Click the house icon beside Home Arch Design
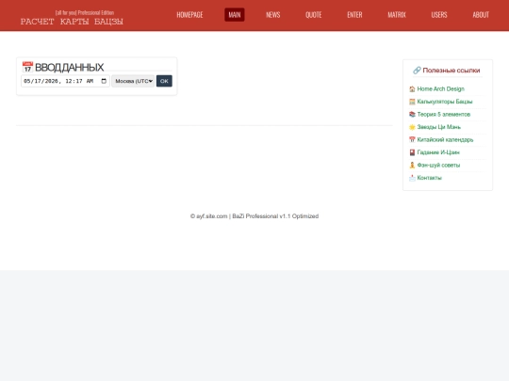The width and height of the screenshot is (509, 381). tap(412, 88)
